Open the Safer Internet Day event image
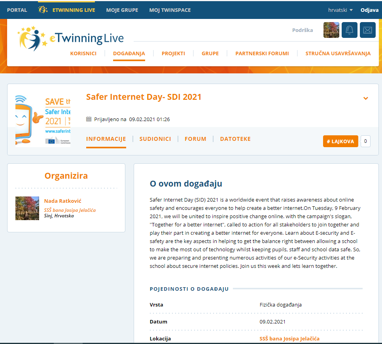 [x=43, y=120]
